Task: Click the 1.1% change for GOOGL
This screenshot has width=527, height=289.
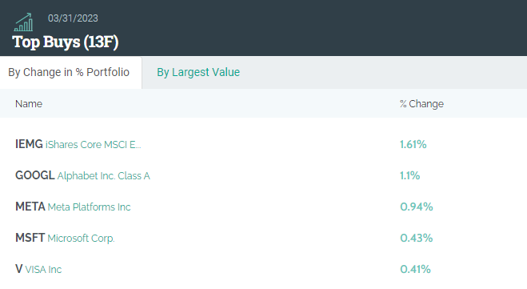Action: (409, 175)
